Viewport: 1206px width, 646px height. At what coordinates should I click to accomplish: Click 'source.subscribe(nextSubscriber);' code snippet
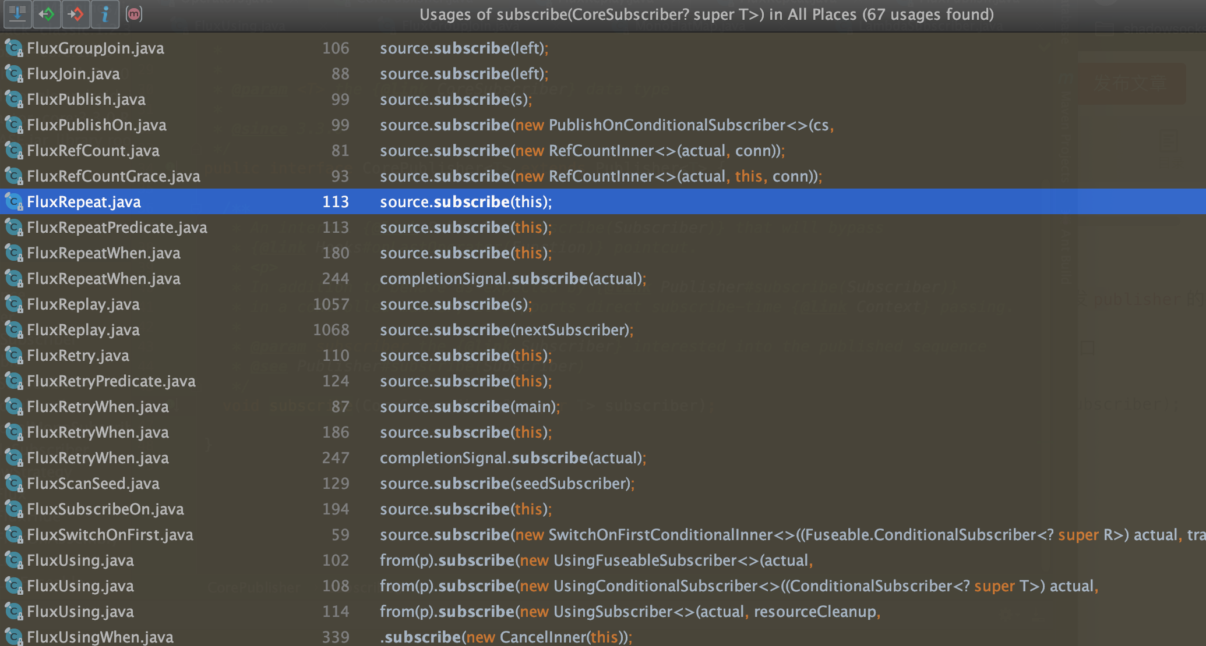click(507, 330)
